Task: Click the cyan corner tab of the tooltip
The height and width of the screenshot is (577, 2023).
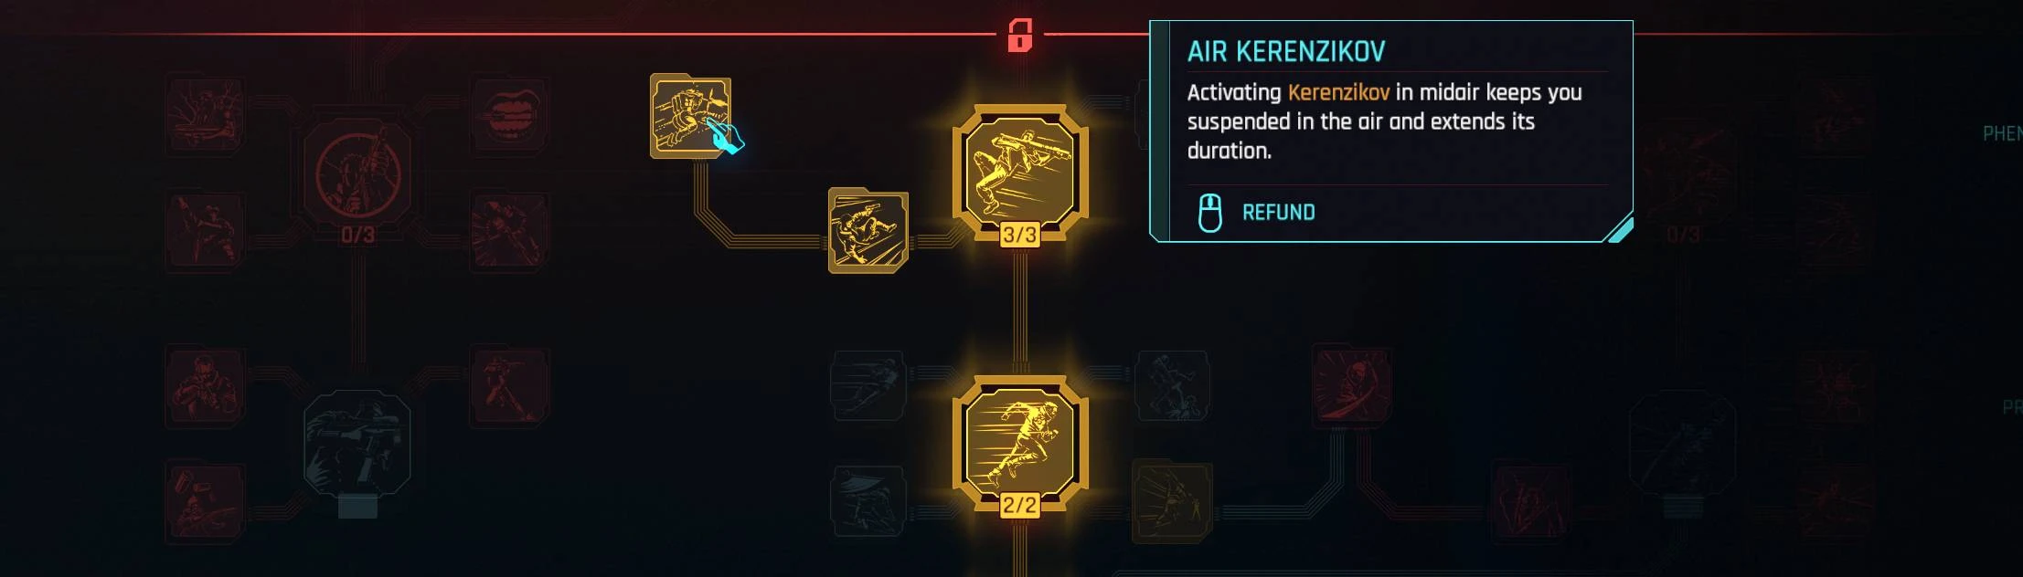Action: coord(1619,229)
